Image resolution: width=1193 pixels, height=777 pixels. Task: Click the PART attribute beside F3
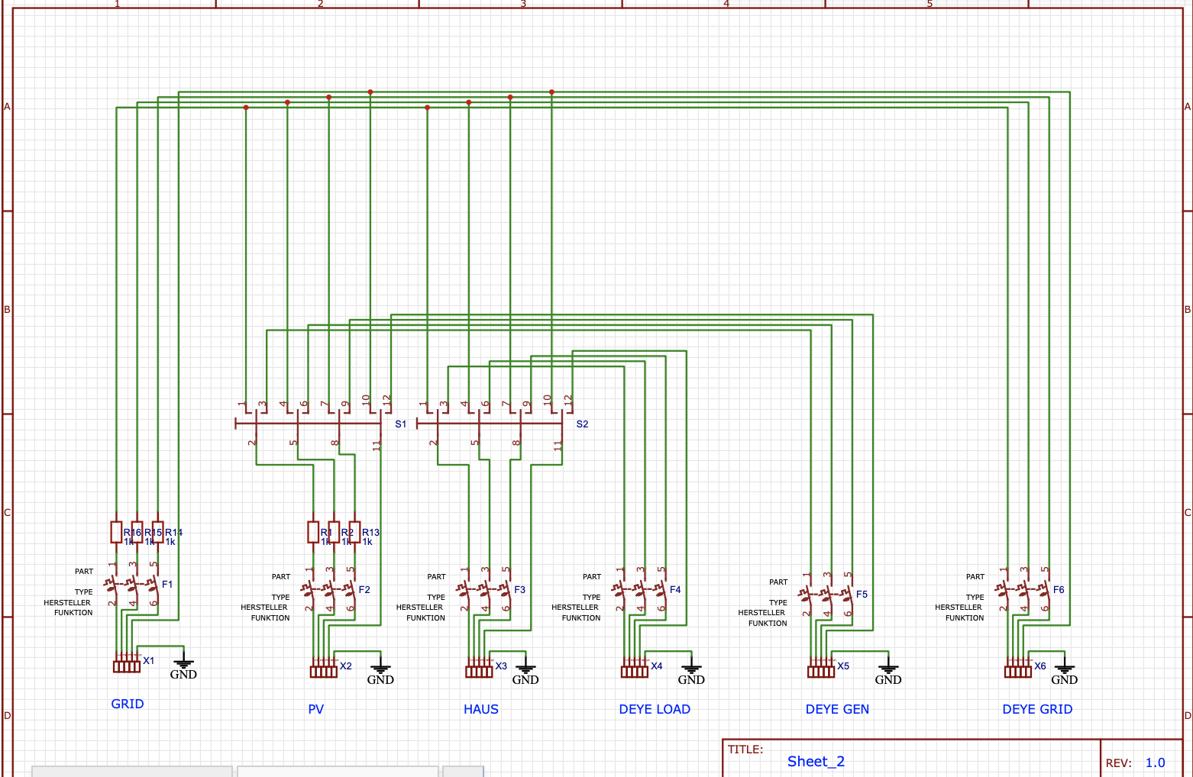coord(436,577)
